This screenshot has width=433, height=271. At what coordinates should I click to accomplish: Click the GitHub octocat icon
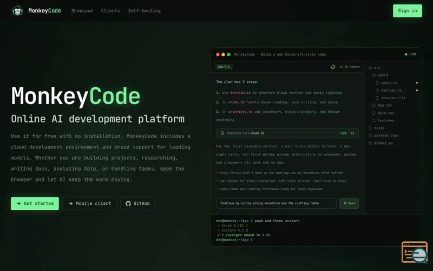128,204
